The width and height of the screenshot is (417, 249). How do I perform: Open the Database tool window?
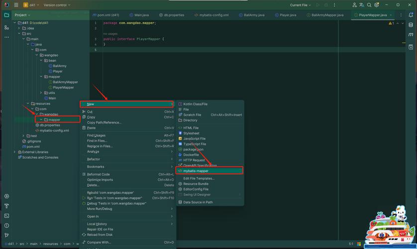[x=411, y=25]
